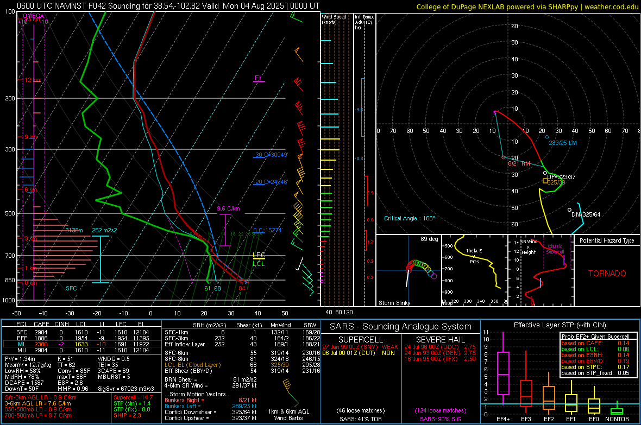
Task: Click the SHIP = 2.3 index
Action: click(x=127, y=415)
